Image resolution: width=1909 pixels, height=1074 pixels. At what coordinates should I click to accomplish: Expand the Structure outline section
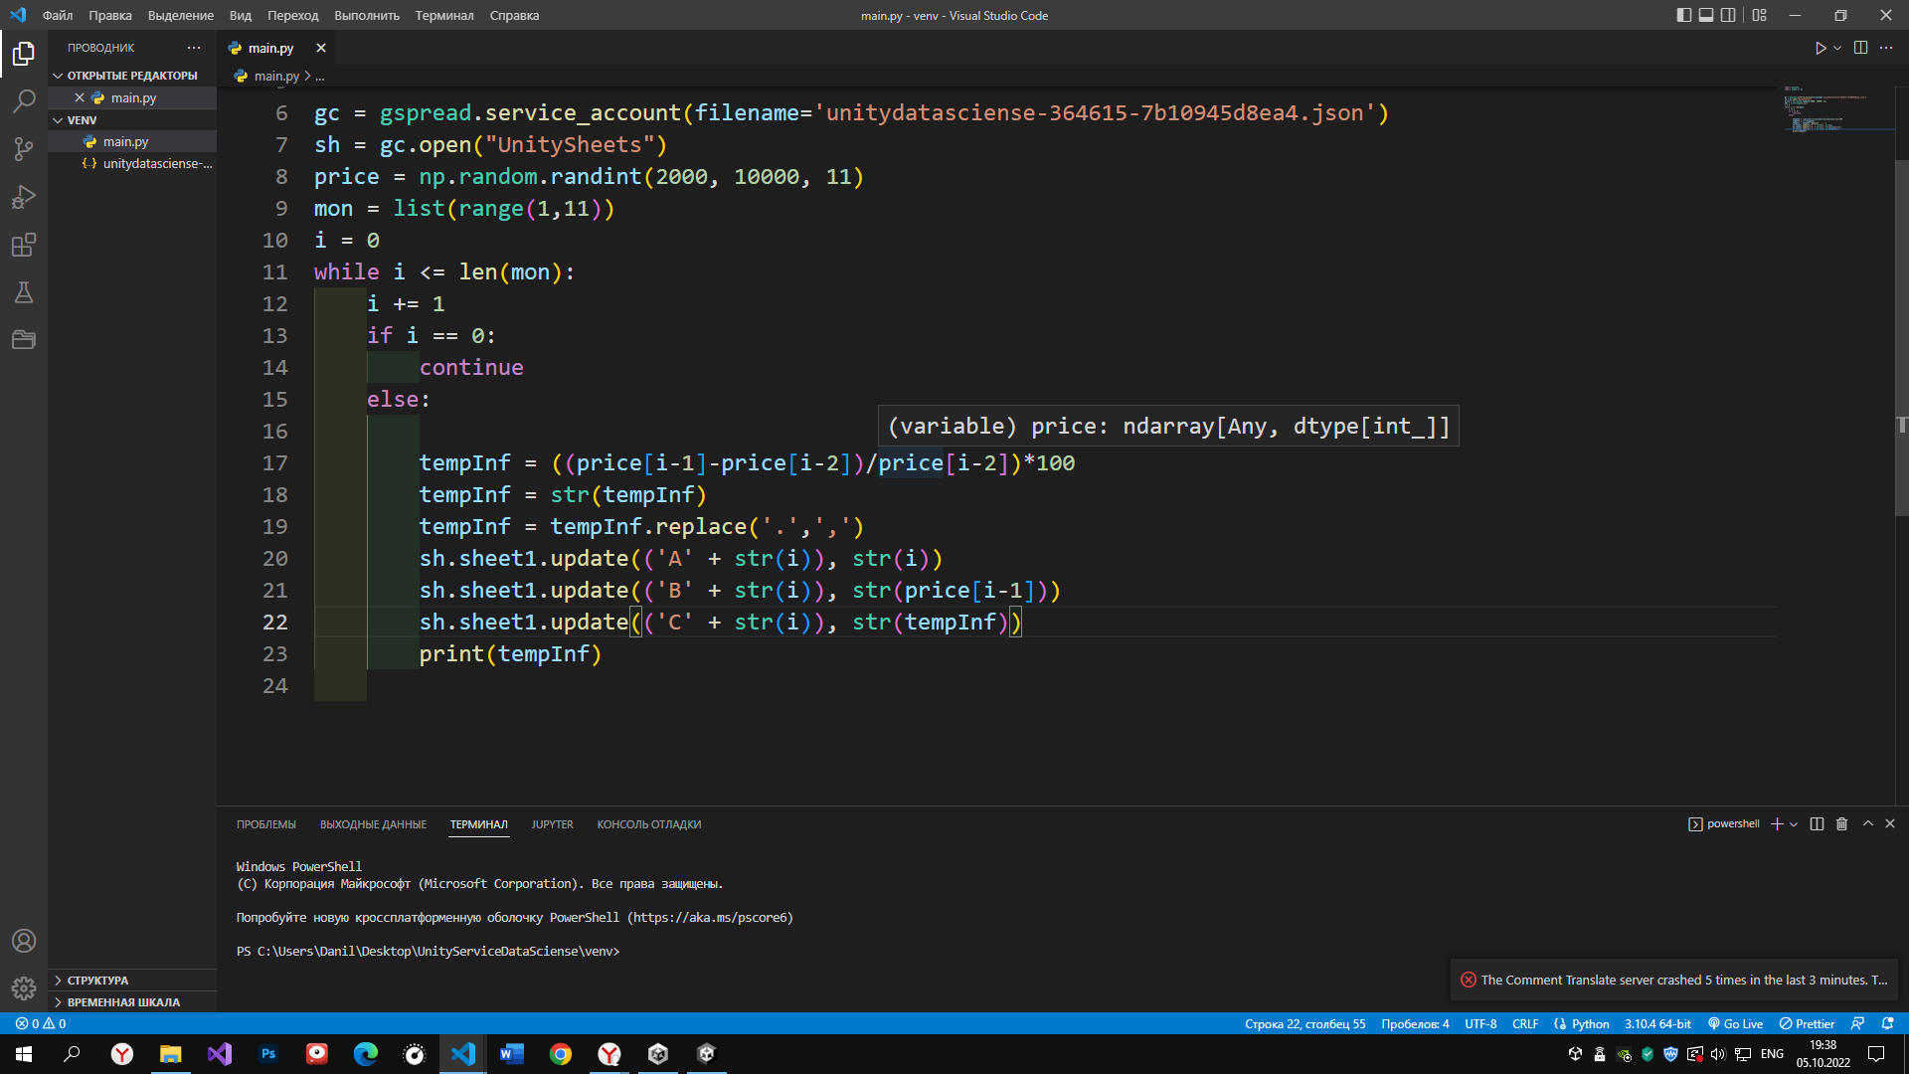click(131, 980)
